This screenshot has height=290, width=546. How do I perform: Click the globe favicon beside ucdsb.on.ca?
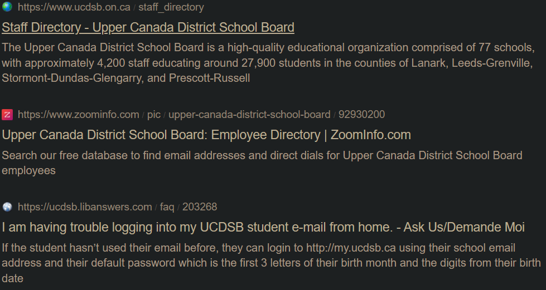[x=7, y=7]
